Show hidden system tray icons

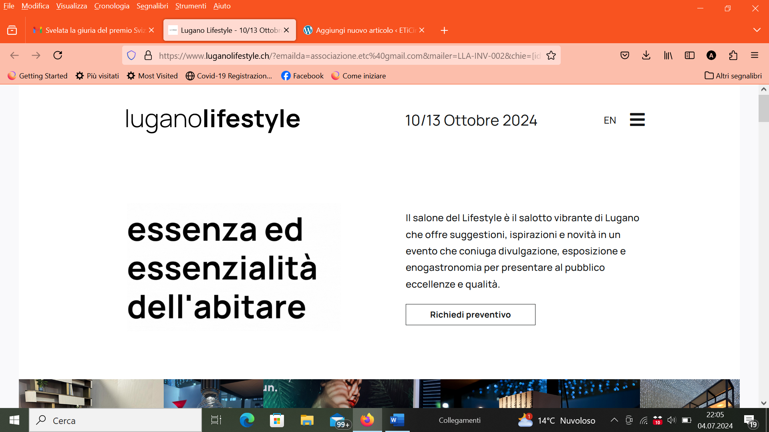[x=614, y=420]
